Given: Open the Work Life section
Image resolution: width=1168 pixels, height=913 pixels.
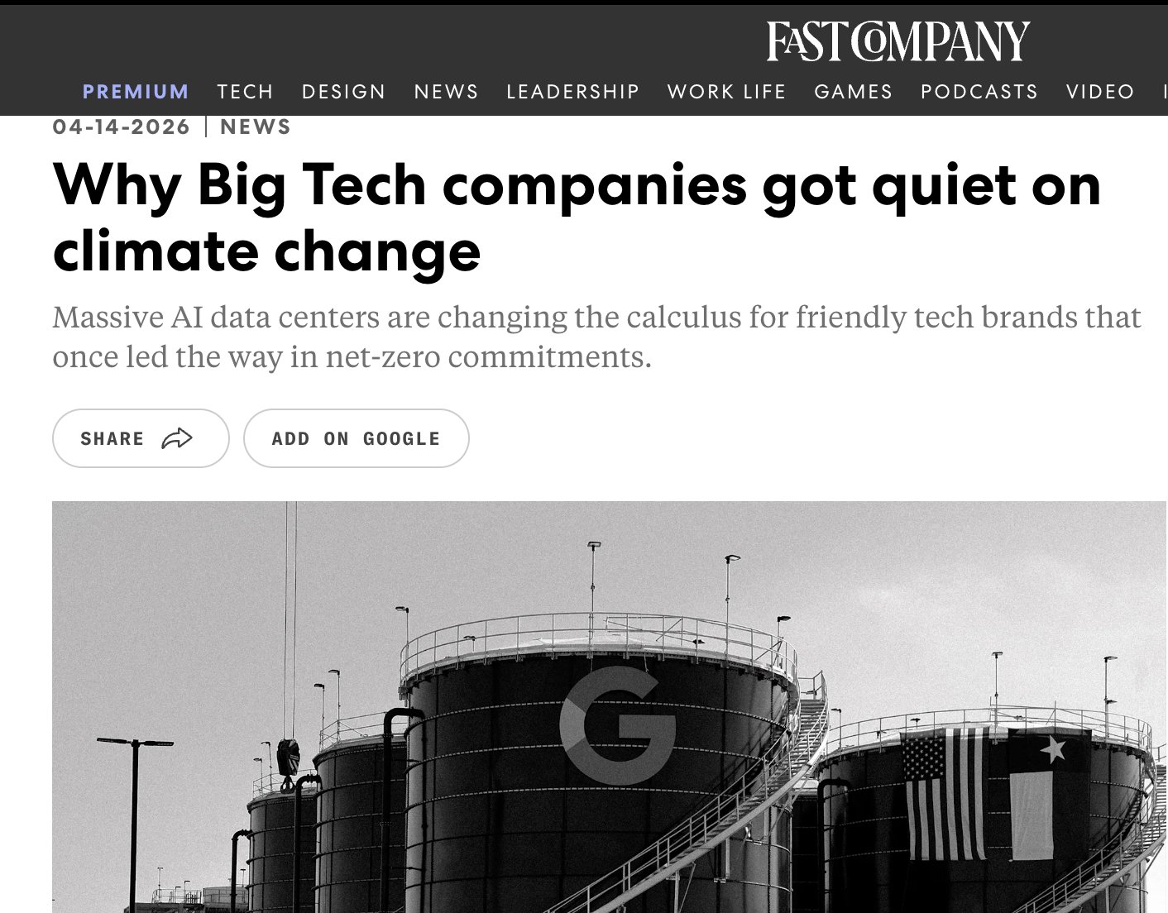Looking at the screenshot, I should pos(726,92).
